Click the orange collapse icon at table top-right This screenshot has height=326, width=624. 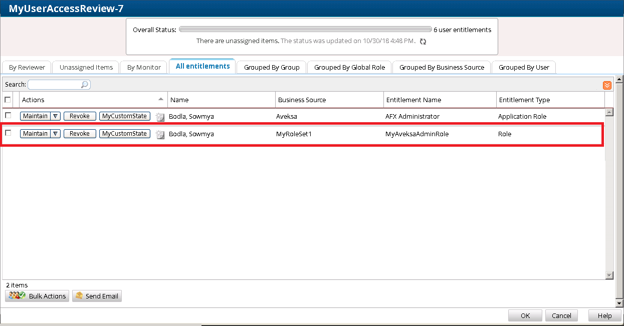point(607,85)
